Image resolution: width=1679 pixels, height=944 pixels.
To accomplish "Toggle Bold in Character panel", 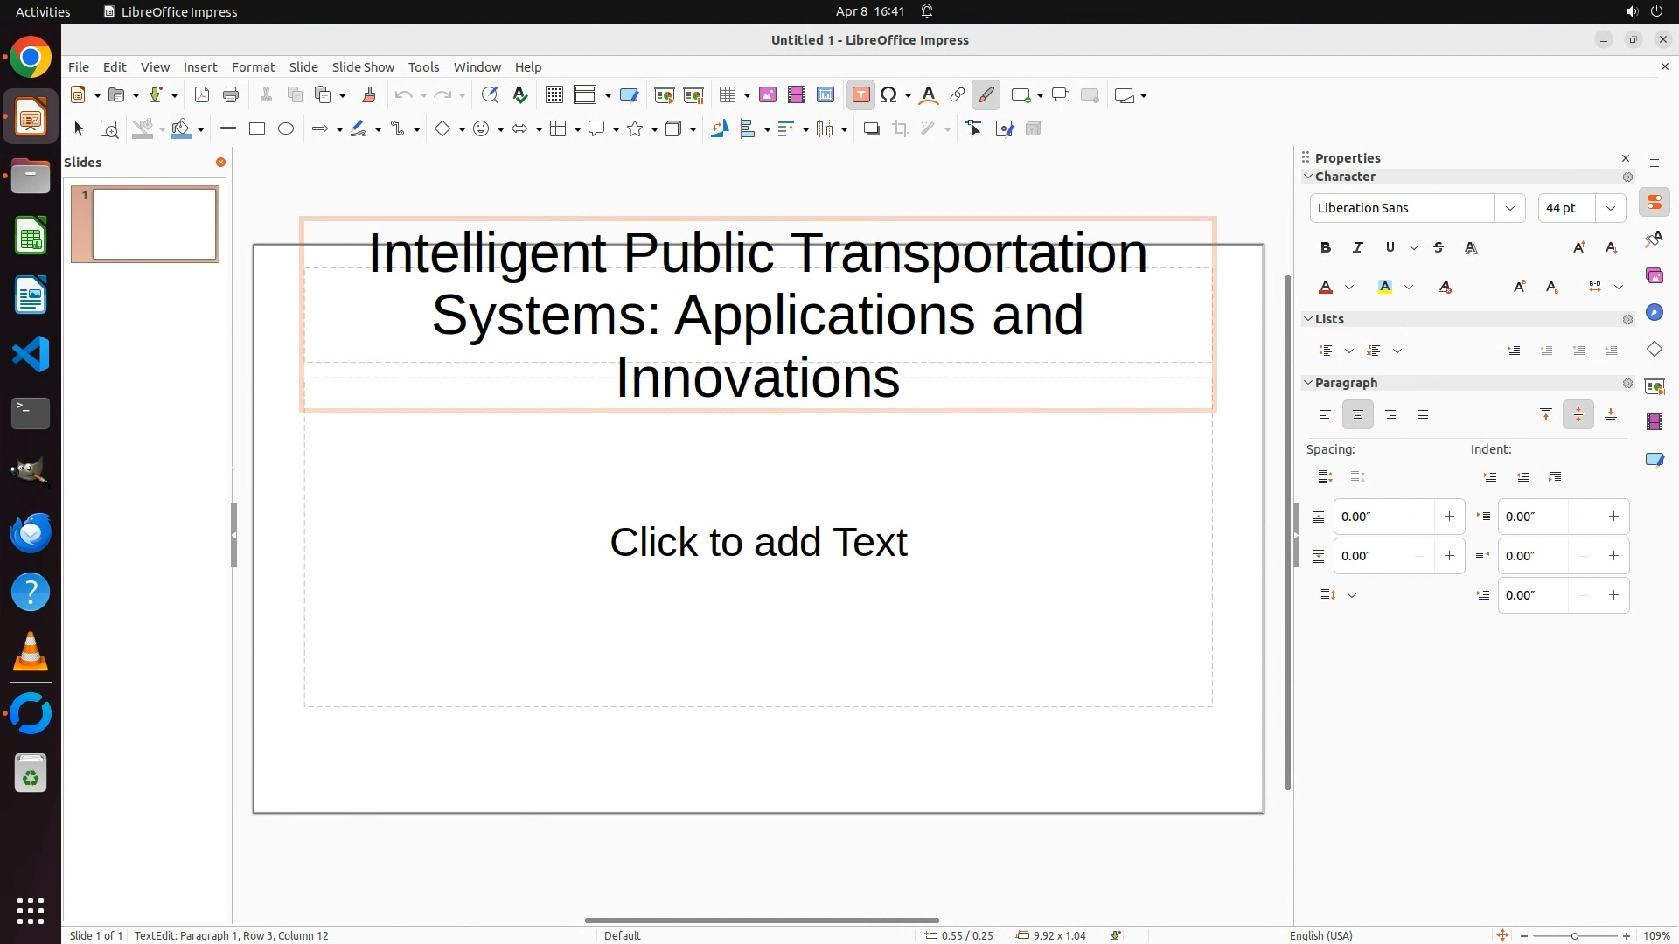I will point(1326,248).
